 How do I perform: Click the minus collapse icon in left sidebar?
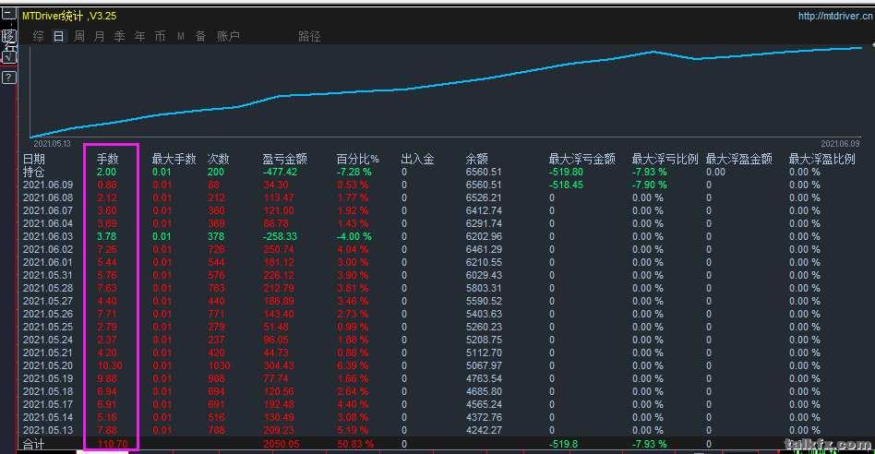click(x=8, y=13)
